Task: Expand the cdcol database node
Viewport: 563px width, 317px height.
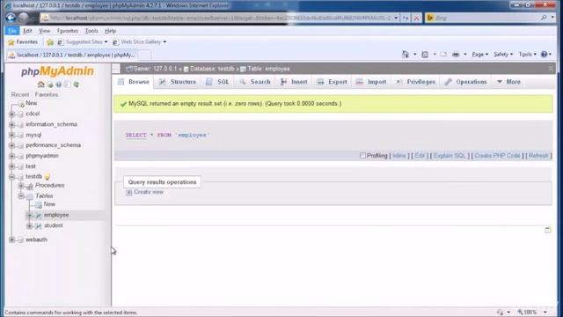Action: (x=11, y=114)
